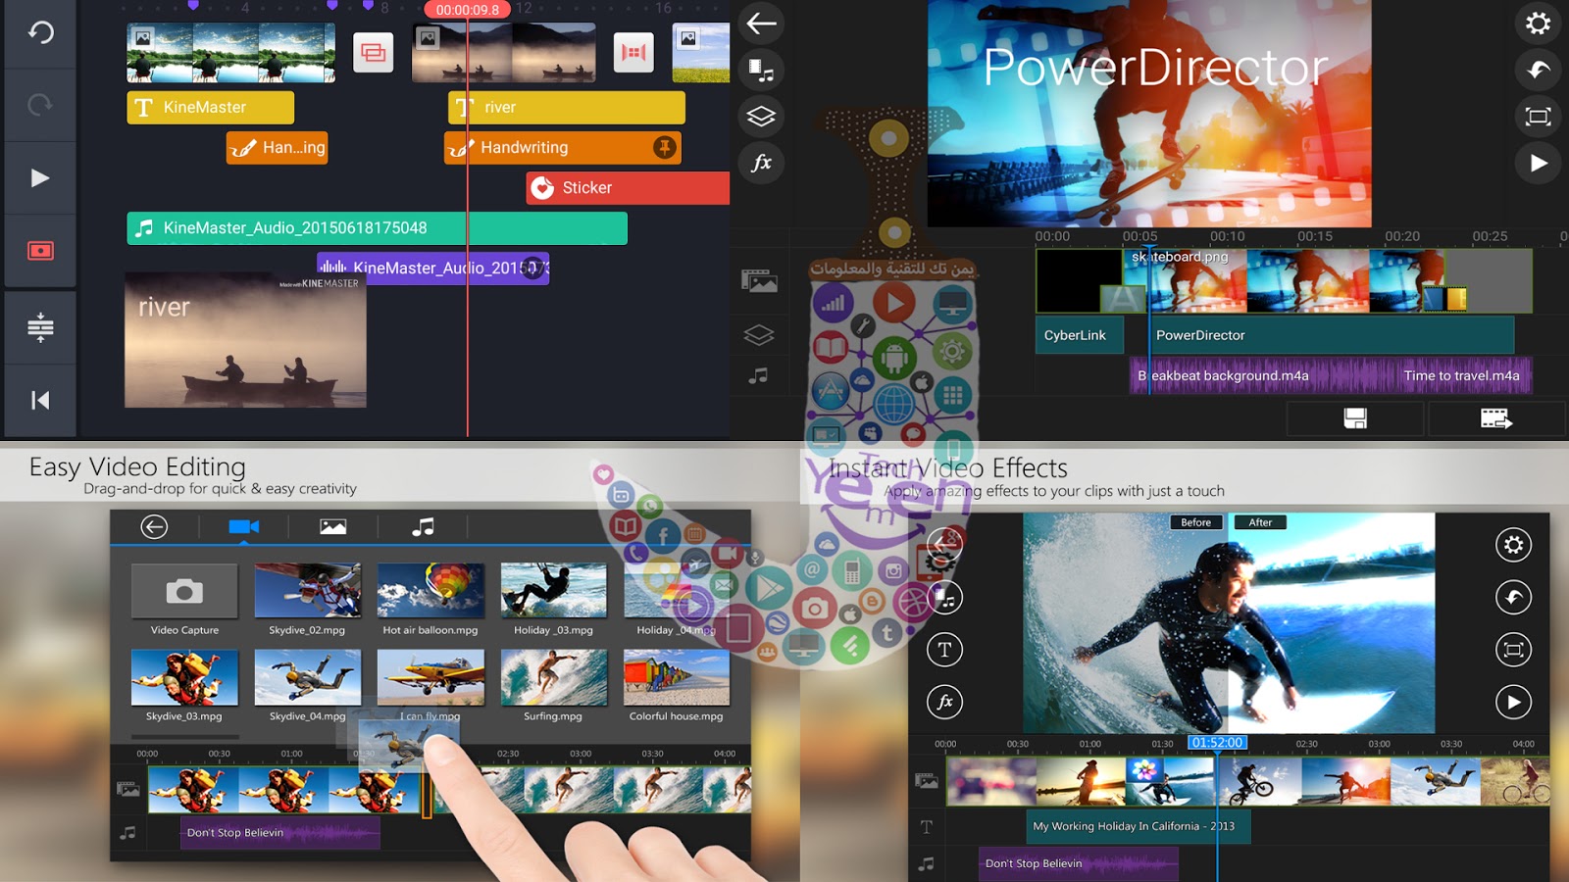
Task: Select My Working Holiday In California title clip
Action: tap(1138, 826)
